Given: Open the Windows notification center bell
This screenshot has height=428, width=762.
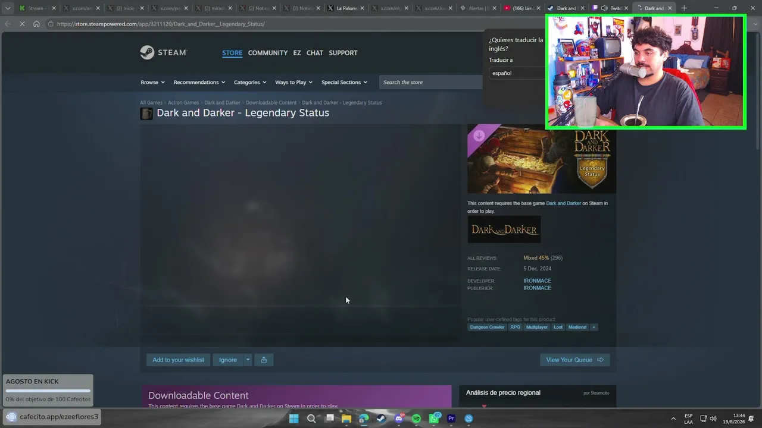Looking at the screenshot, I should pos(751,418).
